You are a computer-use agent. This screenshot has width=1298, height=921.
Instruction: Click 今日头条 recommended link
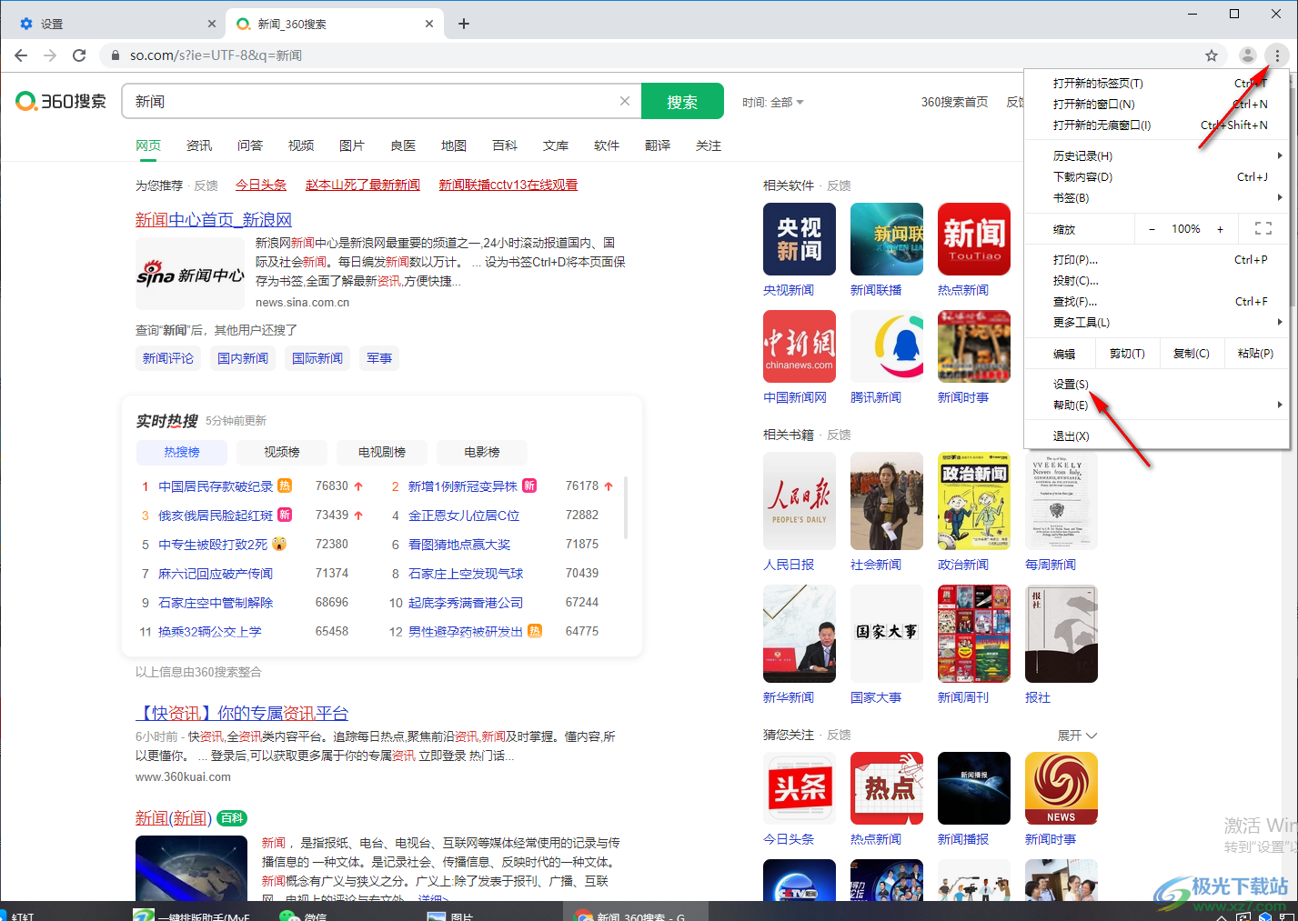pyautogui.click(x=261, y=185)
